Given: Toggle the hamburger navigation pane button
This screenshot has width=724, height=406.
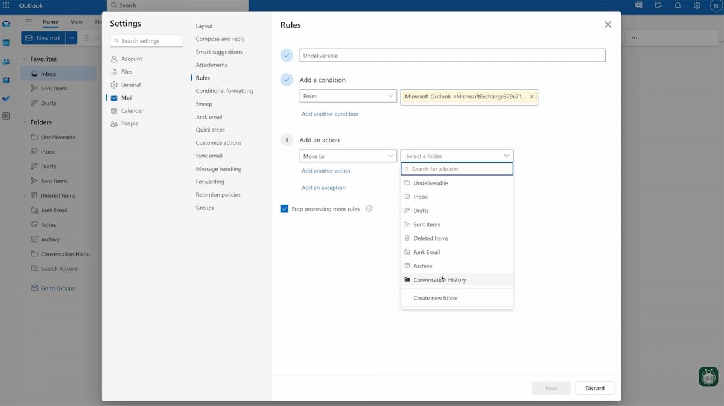Looking at the screenshot, I should (28, 22).
